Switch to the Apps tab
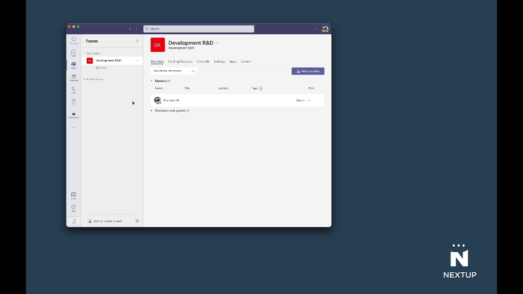The image size is (523, 294). (233, 62)
